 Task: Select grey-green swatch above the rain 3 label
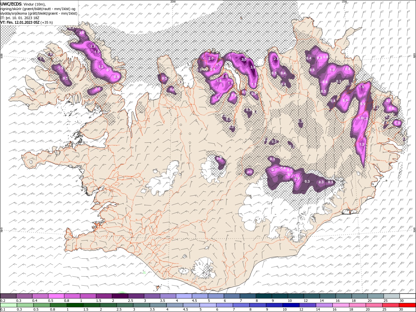coord(141,305)
